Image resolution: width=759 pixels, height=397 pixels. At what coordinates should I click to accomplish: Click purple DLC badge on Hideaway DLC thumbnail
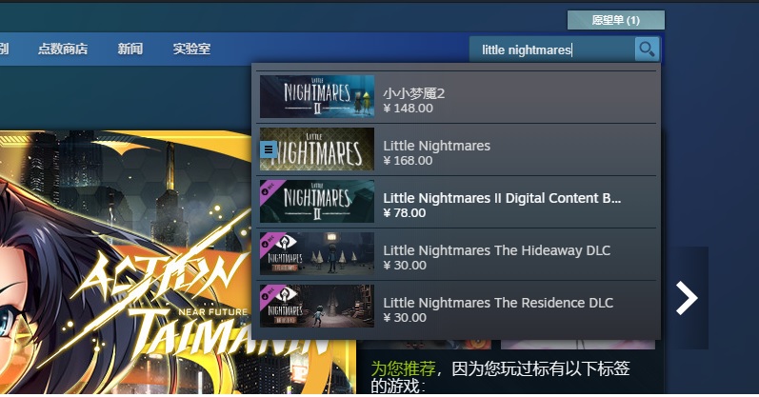tap(269, 241)
